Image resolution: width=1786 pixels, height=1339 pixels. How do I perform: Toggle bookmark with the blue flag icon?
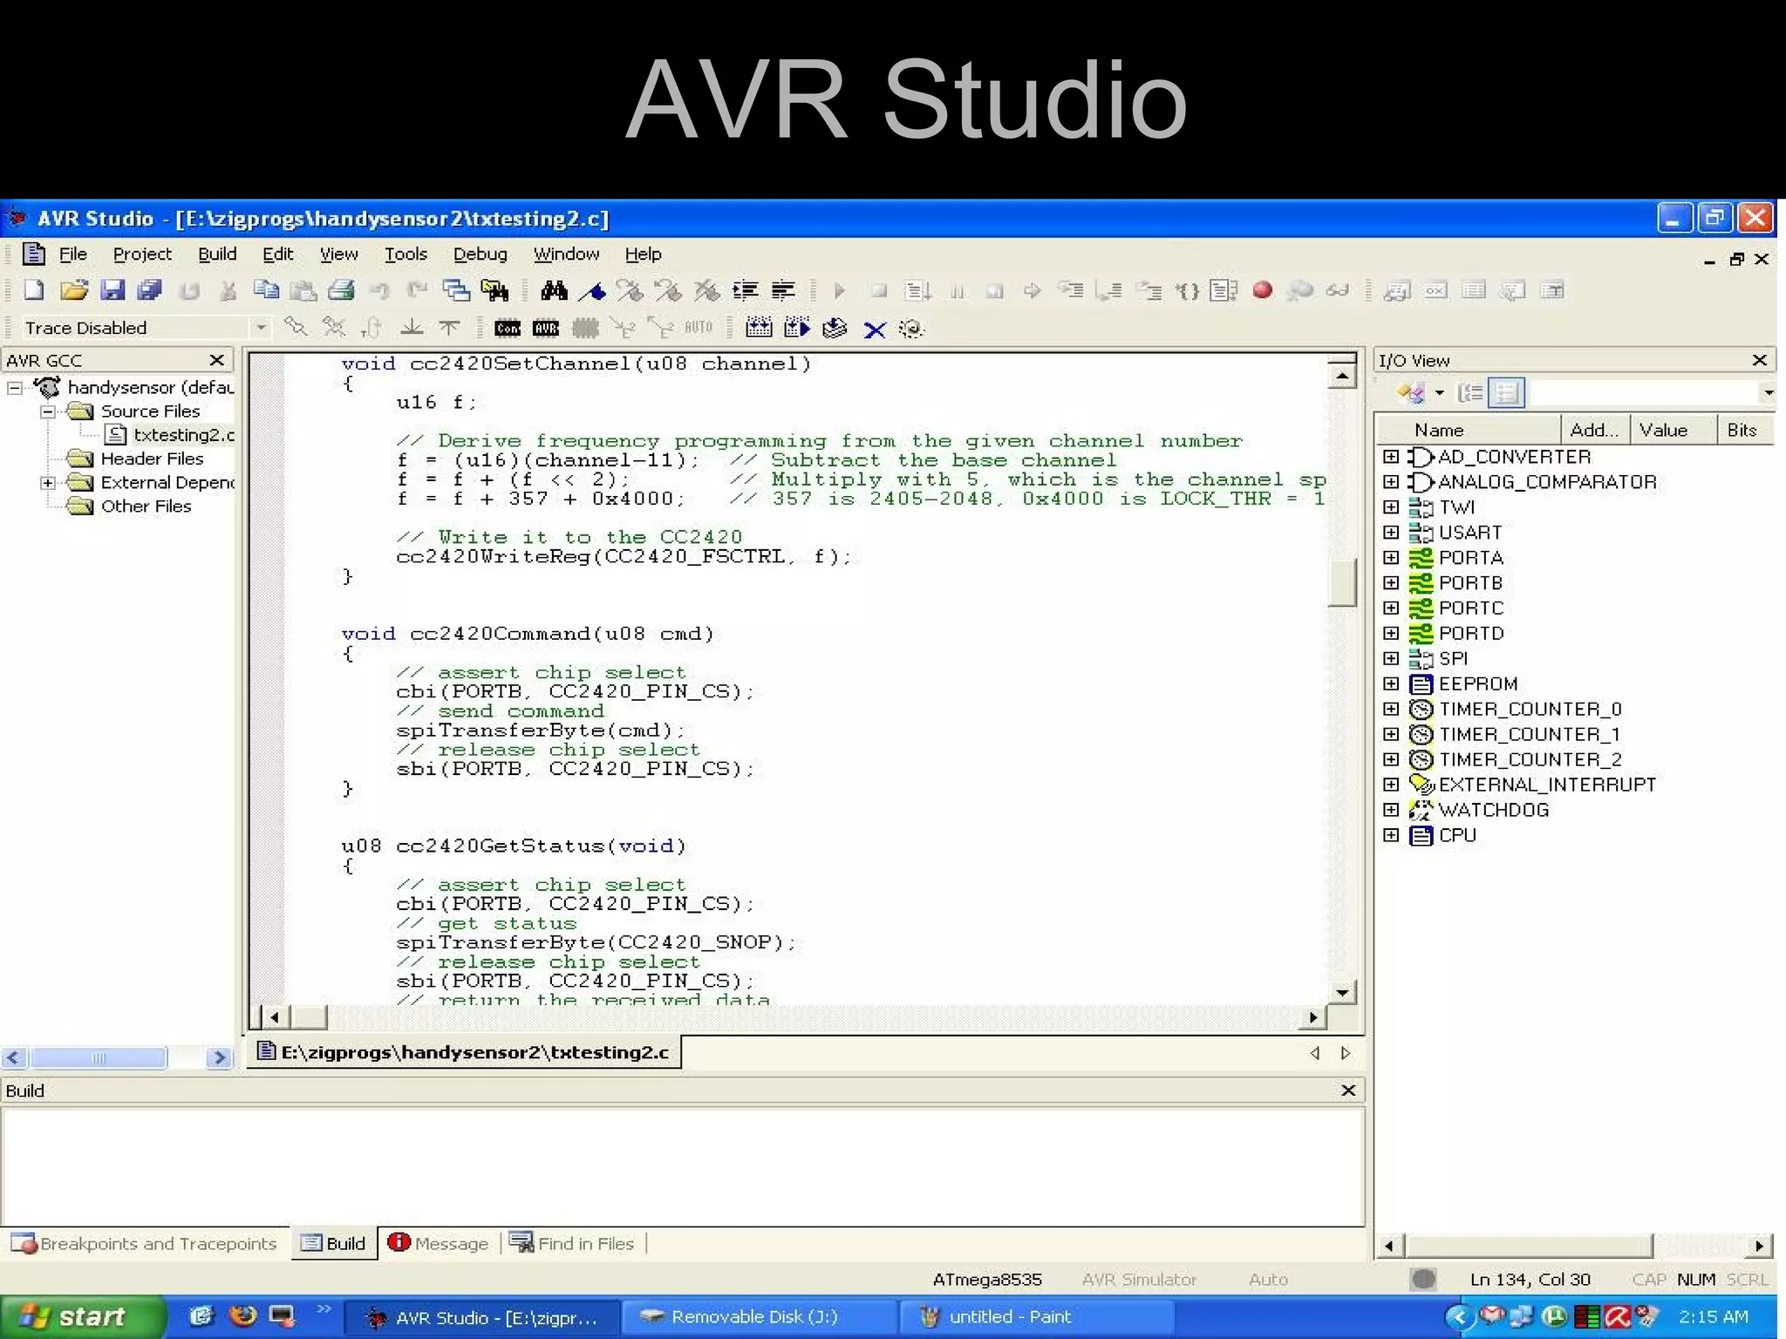point(592,290)
